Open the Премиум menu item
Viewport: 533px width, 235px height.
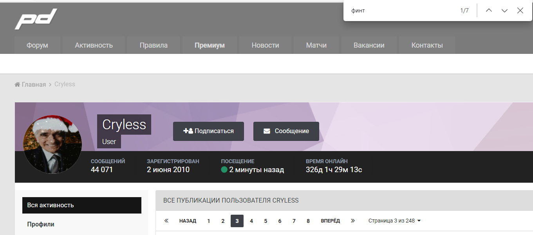[210, 45]
